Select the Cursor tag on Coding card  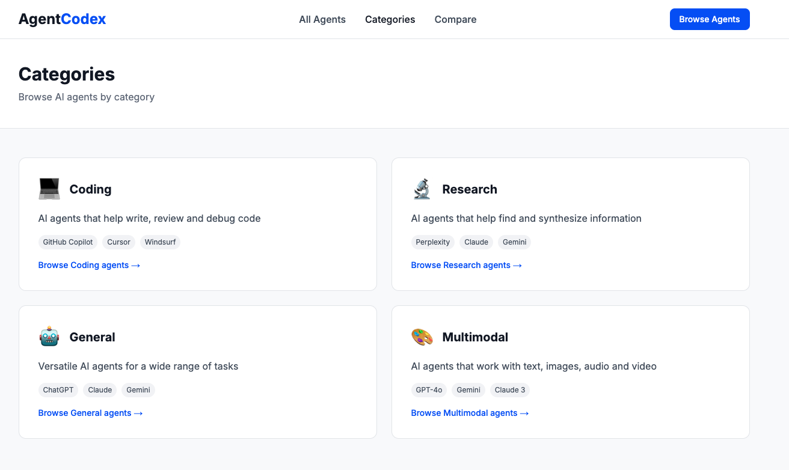[118, 242]
